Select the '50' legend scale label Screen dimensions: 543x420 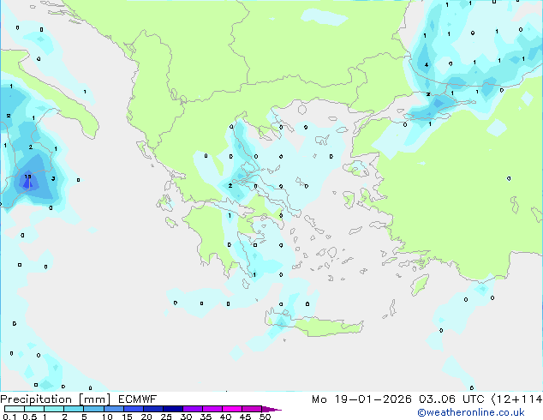[x=265, y=417]
